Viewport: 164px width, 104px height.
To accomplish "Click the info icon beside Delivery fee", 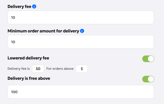I will [x=34, y=6].
